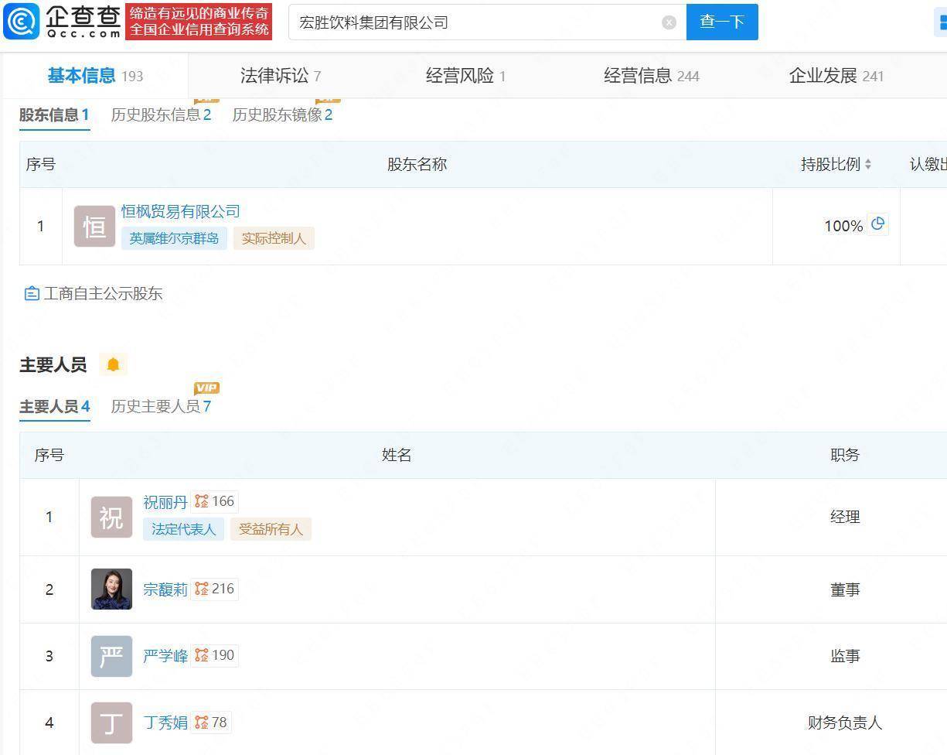Click the 实际控制人 tag
Screen dimensions: 947x755
click(x=274, y=238)
